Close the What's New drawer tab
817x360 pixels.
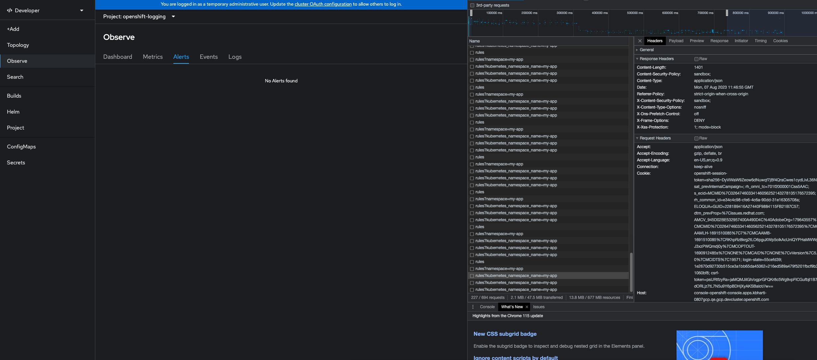pos(527,307)
